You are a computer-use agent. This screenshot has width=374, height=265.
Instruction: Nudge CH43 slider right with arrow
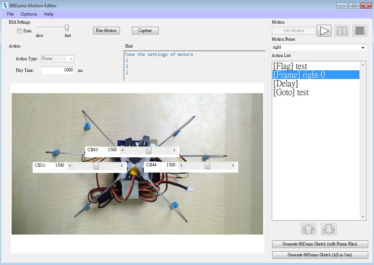(x=175, y=150)
